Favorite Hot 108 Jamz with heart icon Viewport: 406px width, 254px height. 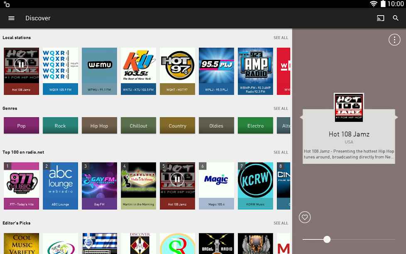[x=305, y=217]
